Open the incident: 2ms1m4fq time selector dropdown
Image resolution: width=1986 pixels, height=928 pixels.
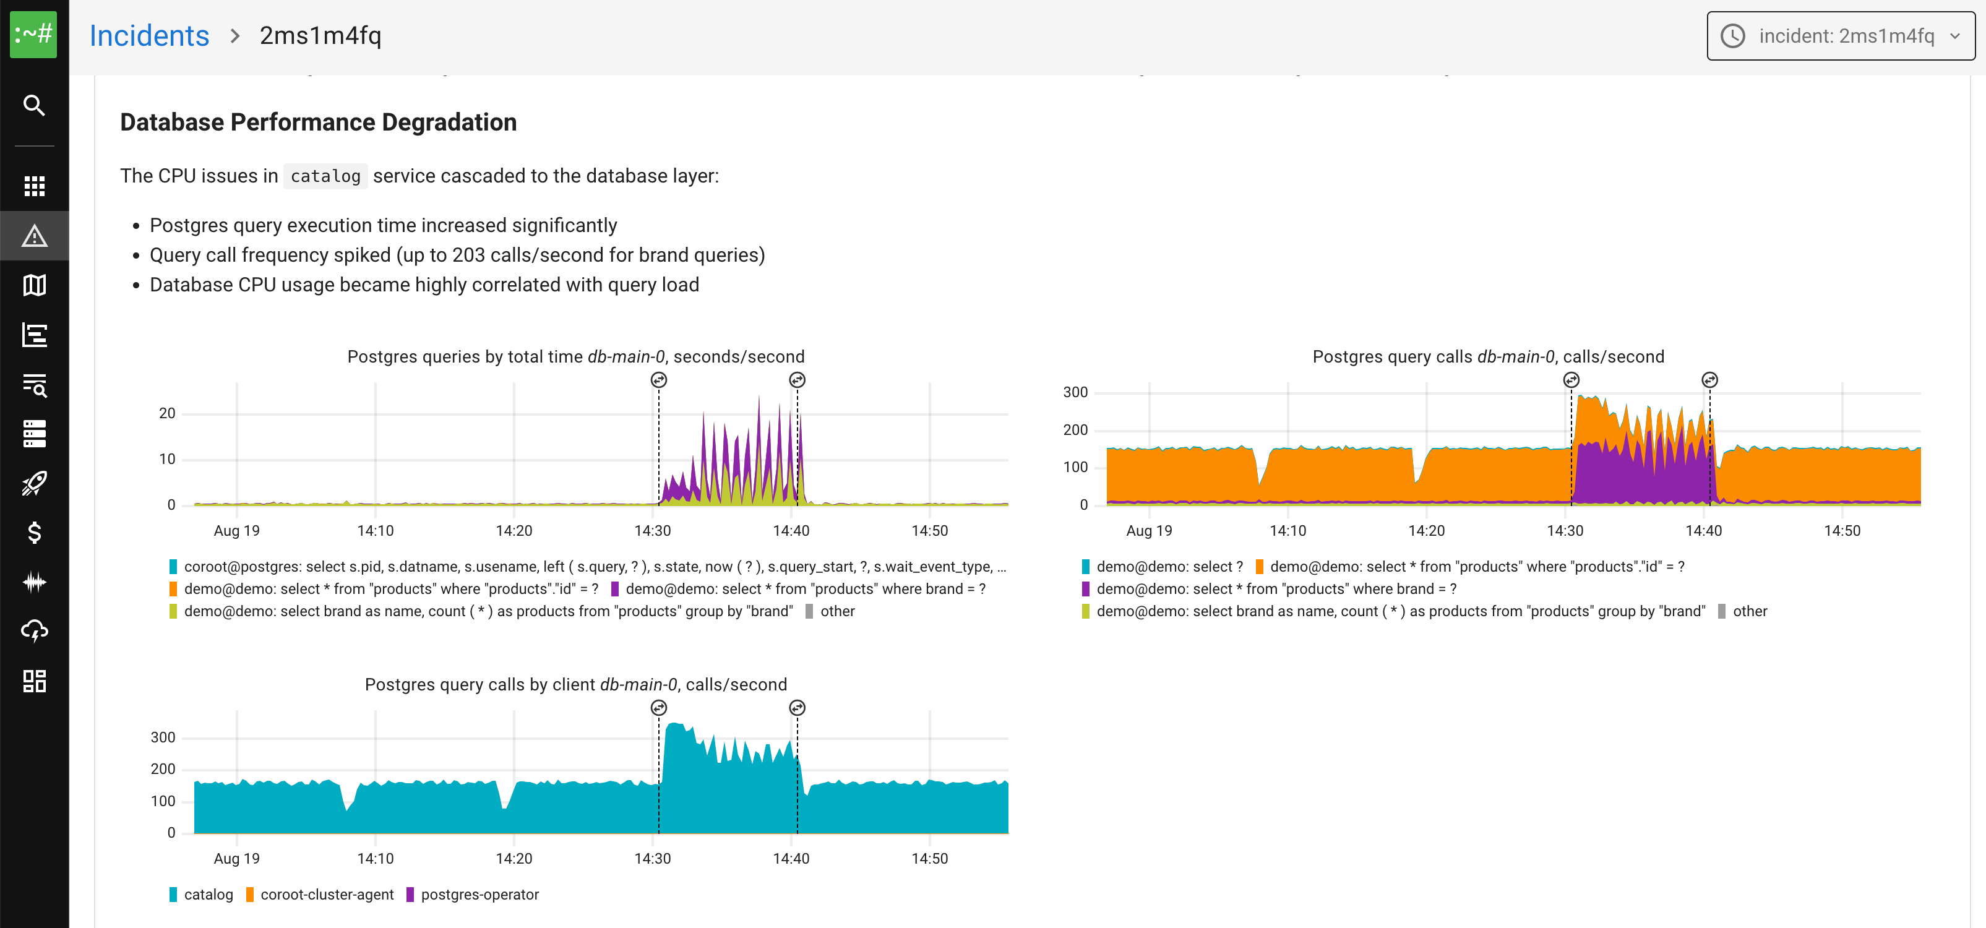pyautogui.click(x=1839, y=35)
